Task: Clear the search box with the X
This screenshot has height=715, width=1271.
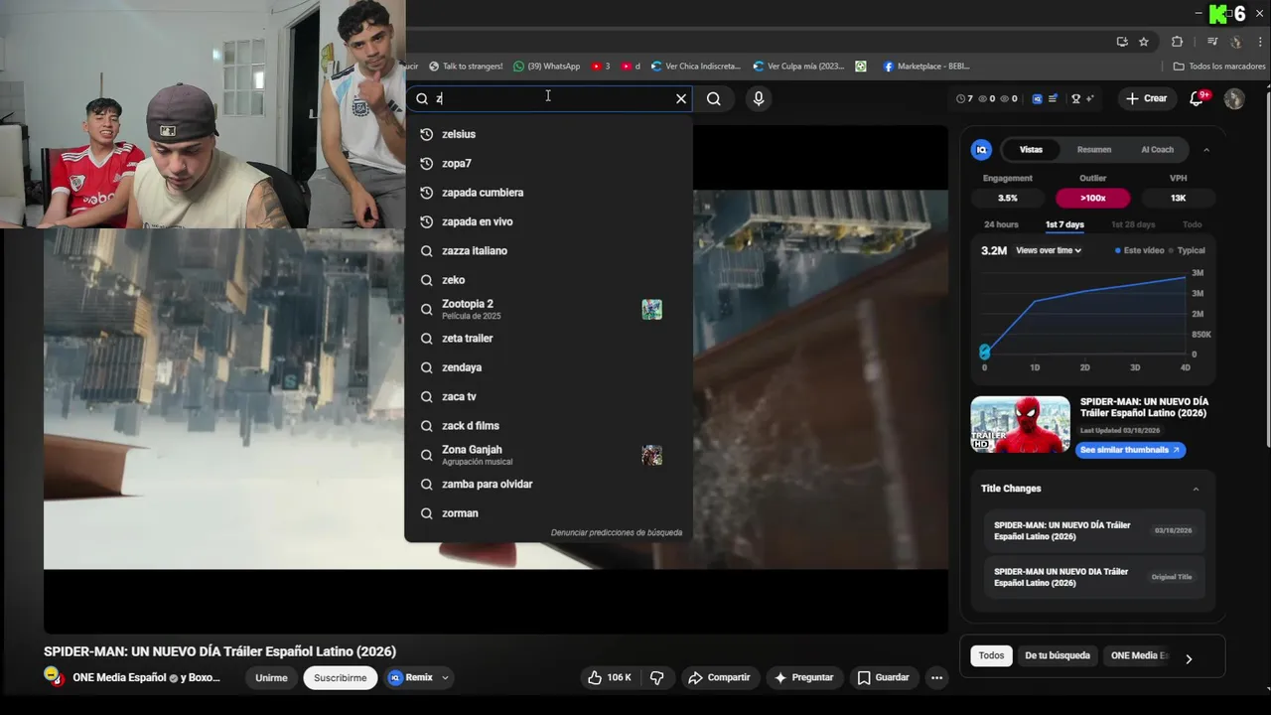Action: point(681,98)
